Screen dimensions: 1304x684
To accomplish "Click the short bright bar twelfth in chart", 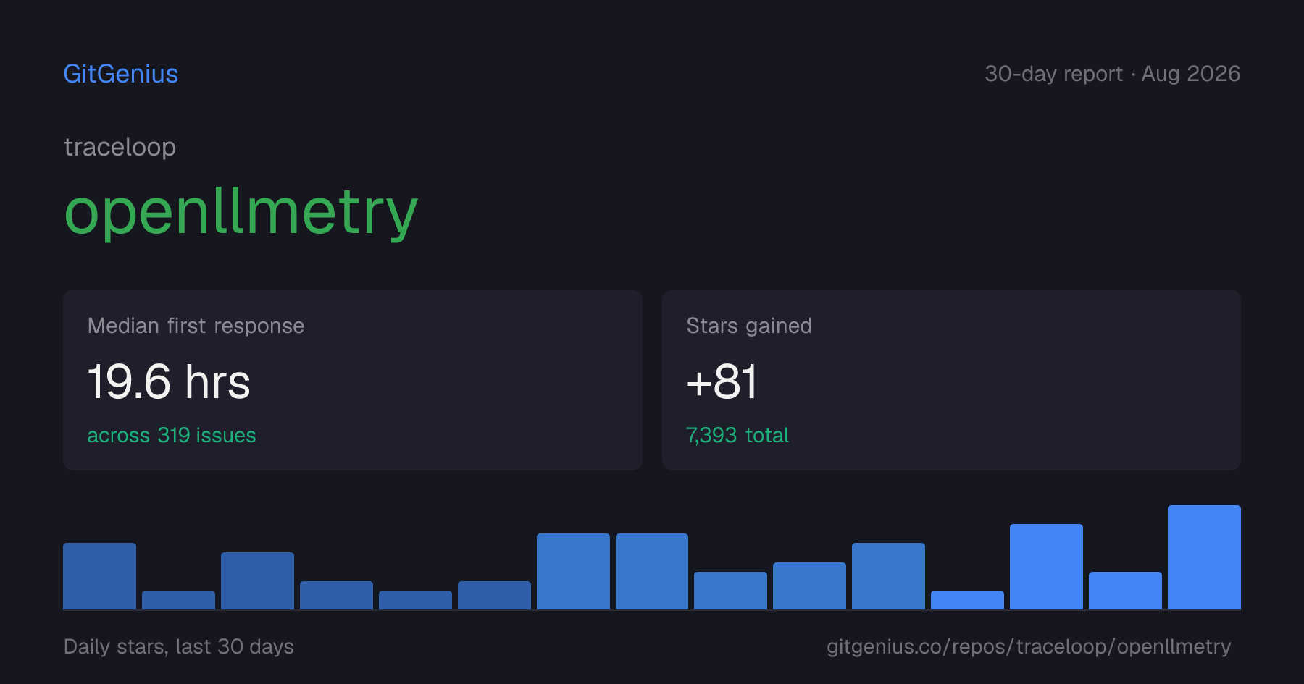I will (x=967, y=600).
